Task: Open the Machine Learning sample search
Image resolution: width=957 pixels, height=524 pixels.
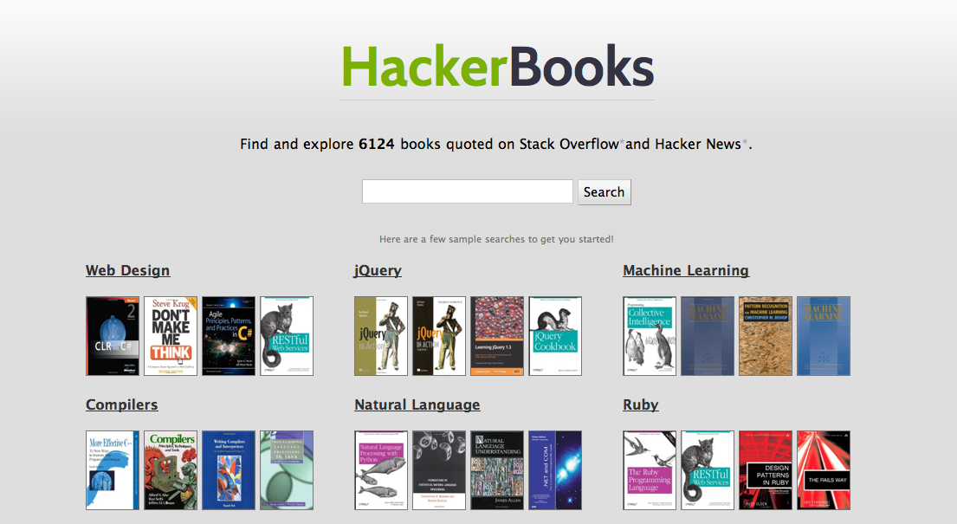Action: (685, 270)
